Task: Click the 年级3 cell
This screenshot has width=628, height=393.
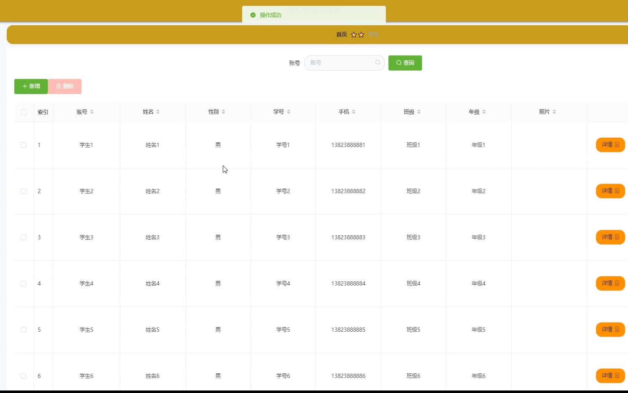Action: coord(478,237)
